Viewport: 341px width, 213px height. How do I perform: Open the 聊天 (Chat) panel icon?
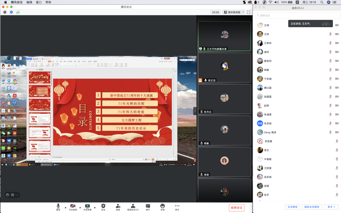point(148,206)
